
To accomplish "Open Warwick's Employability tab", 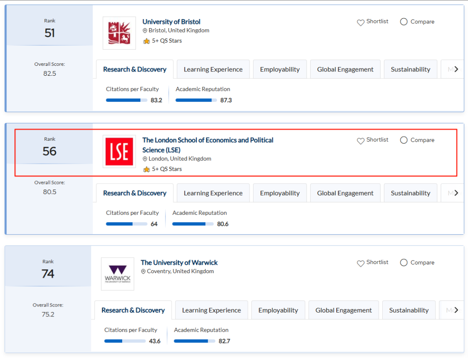I will [x=278, y=310].
